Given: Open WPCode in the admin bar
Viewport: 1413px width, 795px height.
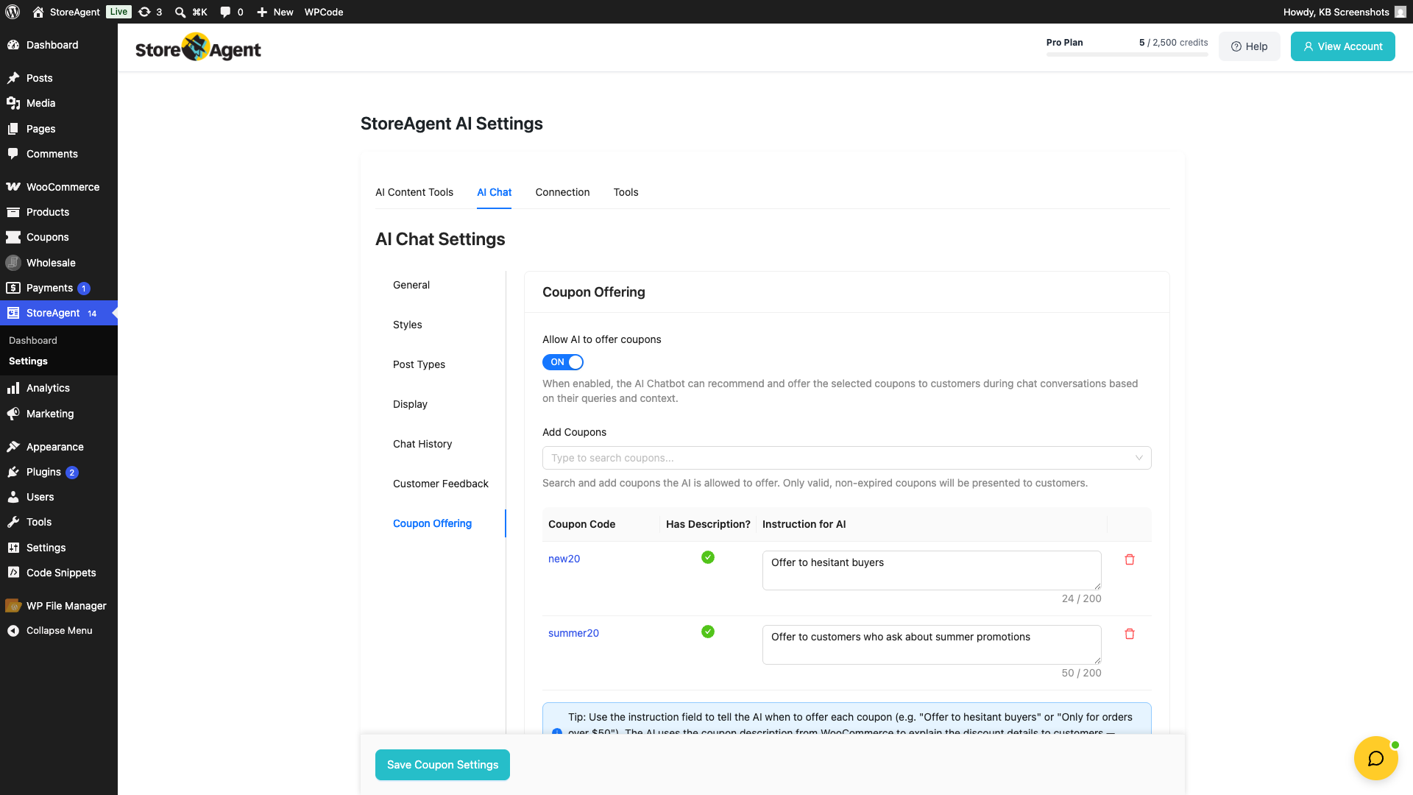Looking at the screenshot, I should click(x=324, y=12).
